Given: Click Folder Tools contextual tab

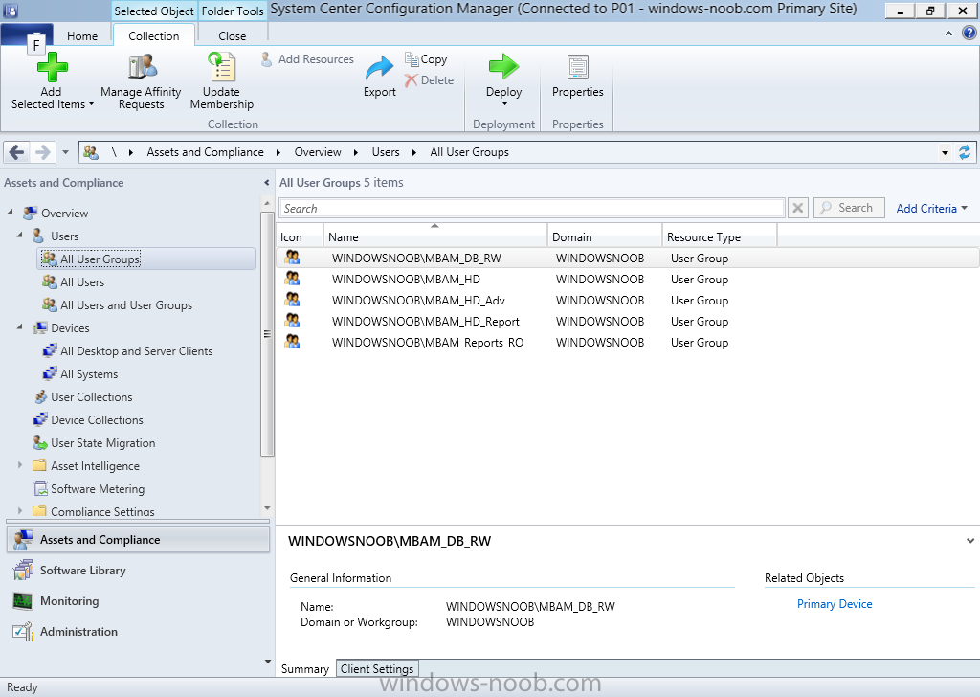Looking at the screenshot, I should [233, 11].
